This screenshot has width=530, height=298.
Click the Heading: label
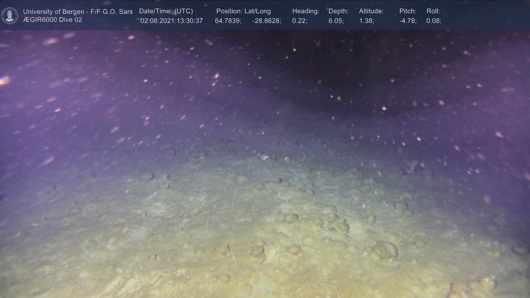[x=306, y=11]
